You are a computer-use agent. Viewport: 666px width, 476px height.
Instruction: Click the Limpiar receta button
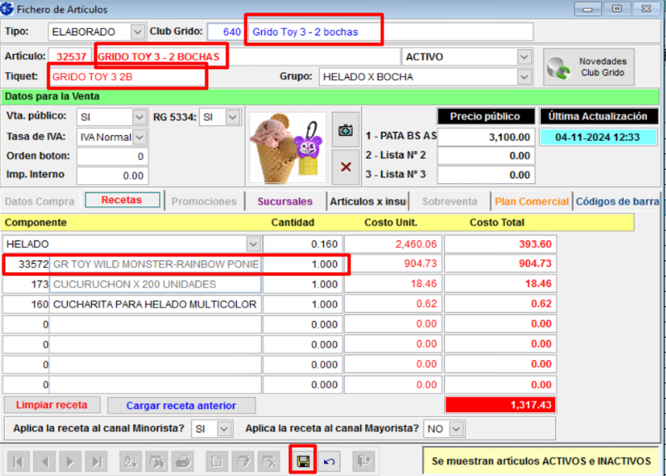pos(52,405)
